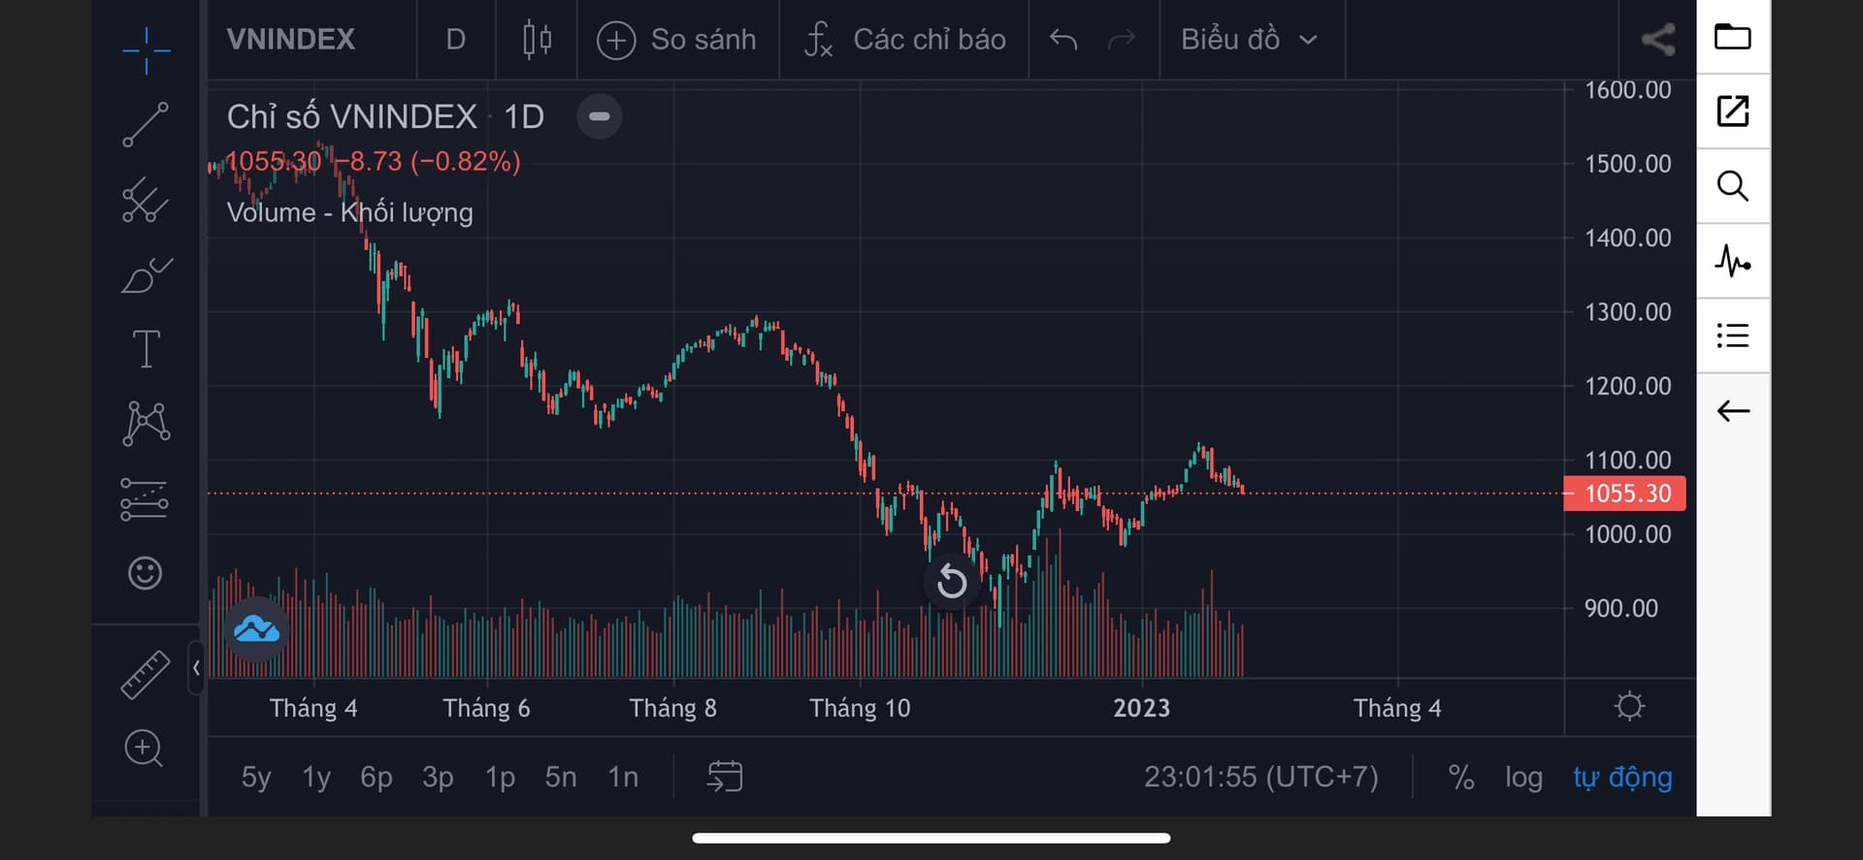The width and height of the screenshot is (1863, 860).
Task: Expand the Biểu đồ dropdown
Action: [1250, 40]
